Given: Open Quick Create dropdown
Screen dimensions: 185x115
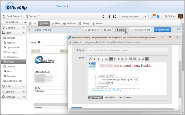Looking at the screenshot, I should [13, 16].
